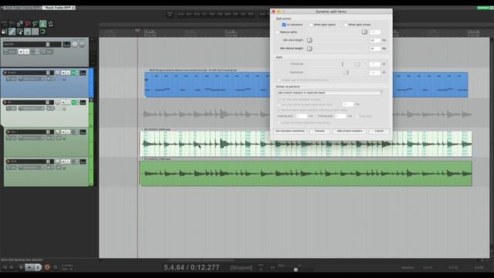Arm the blue first track for recording
Screen dimensions: 494x278
coord(5,73)
